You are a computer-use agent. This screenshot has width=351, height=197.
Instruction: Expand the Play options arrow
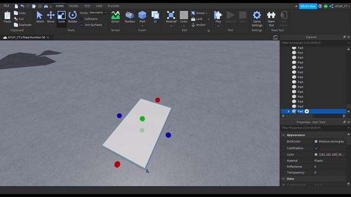tap(218, 26)
